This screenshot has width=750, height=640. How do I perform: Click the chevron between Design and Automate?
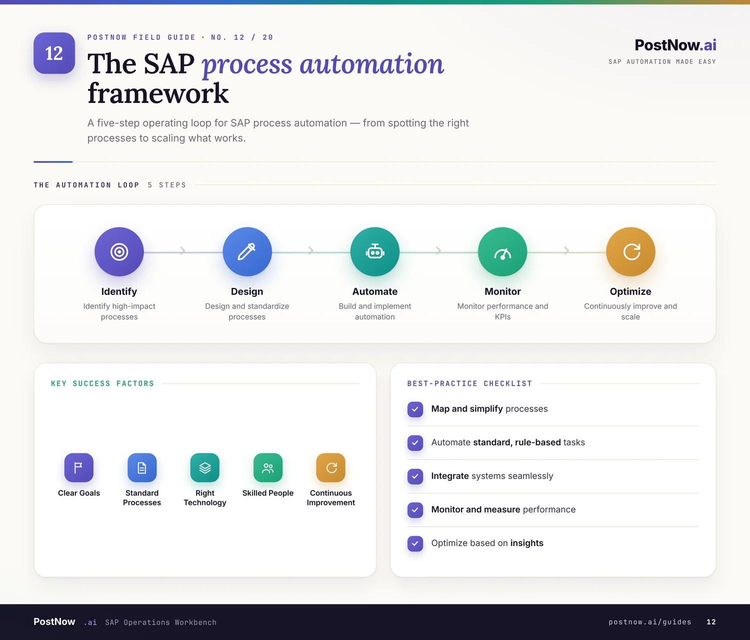(311, 250)
